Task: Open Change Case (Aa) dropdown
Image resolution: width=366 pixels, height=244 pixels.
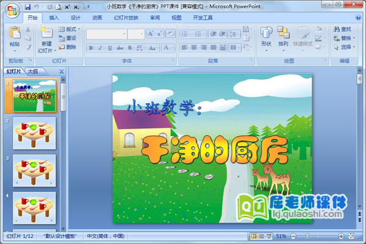Action: tap(153, 48)
